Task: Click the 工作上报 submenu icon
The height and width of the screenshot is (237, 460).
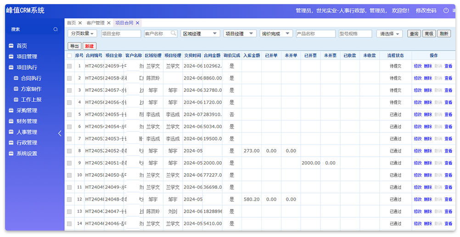Action: pos(16,100)
